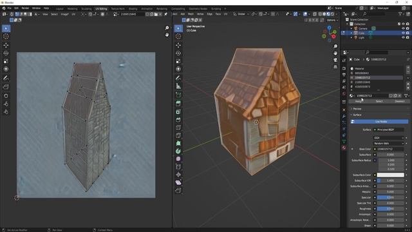Viewport: 412px width, 232px height.
Task: Click the pan hand icon in 3D viewport
Action: pos(335,53)
